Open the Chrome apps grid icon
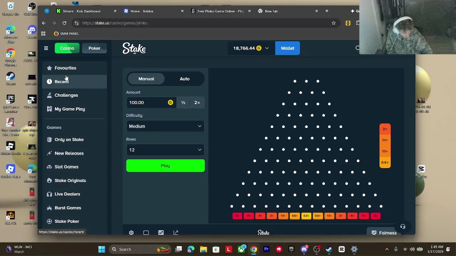The width and height of the screenshot is (456, 256). [x=43, y=33]
